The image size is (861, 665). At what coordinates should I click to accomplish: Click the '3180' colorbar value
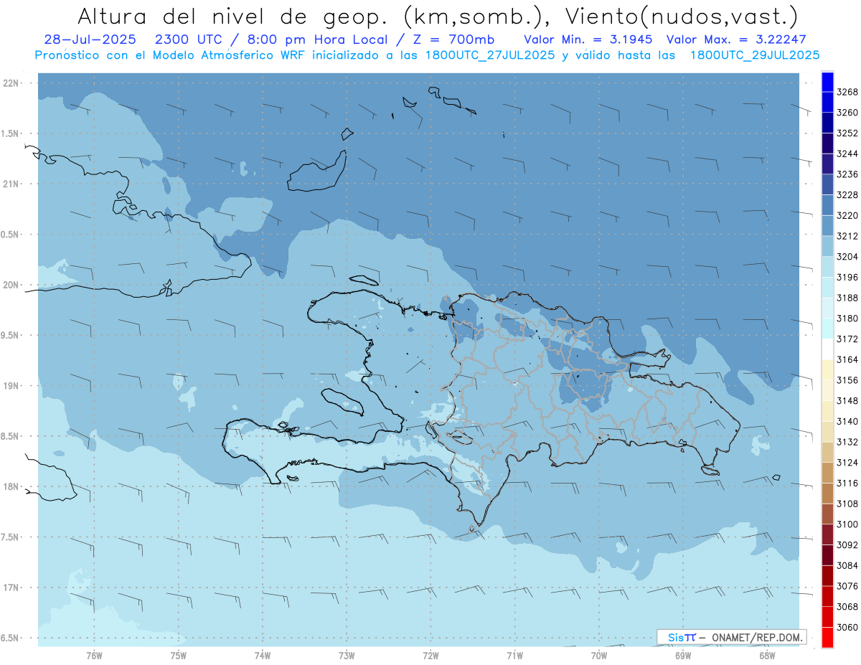847,319
